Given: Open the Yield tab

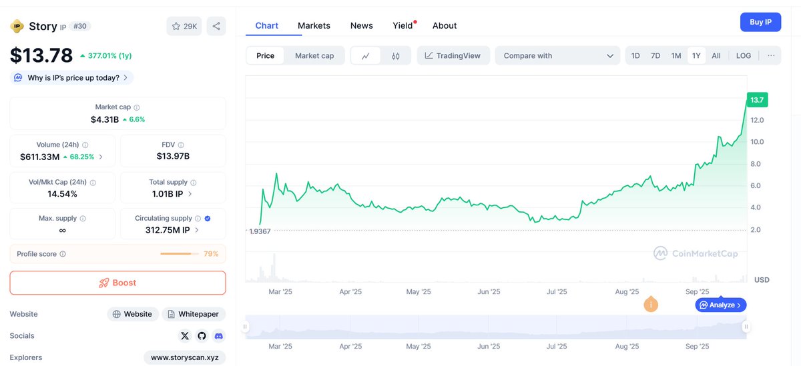Looking at the screenshot, I should (x=403, y=25).
